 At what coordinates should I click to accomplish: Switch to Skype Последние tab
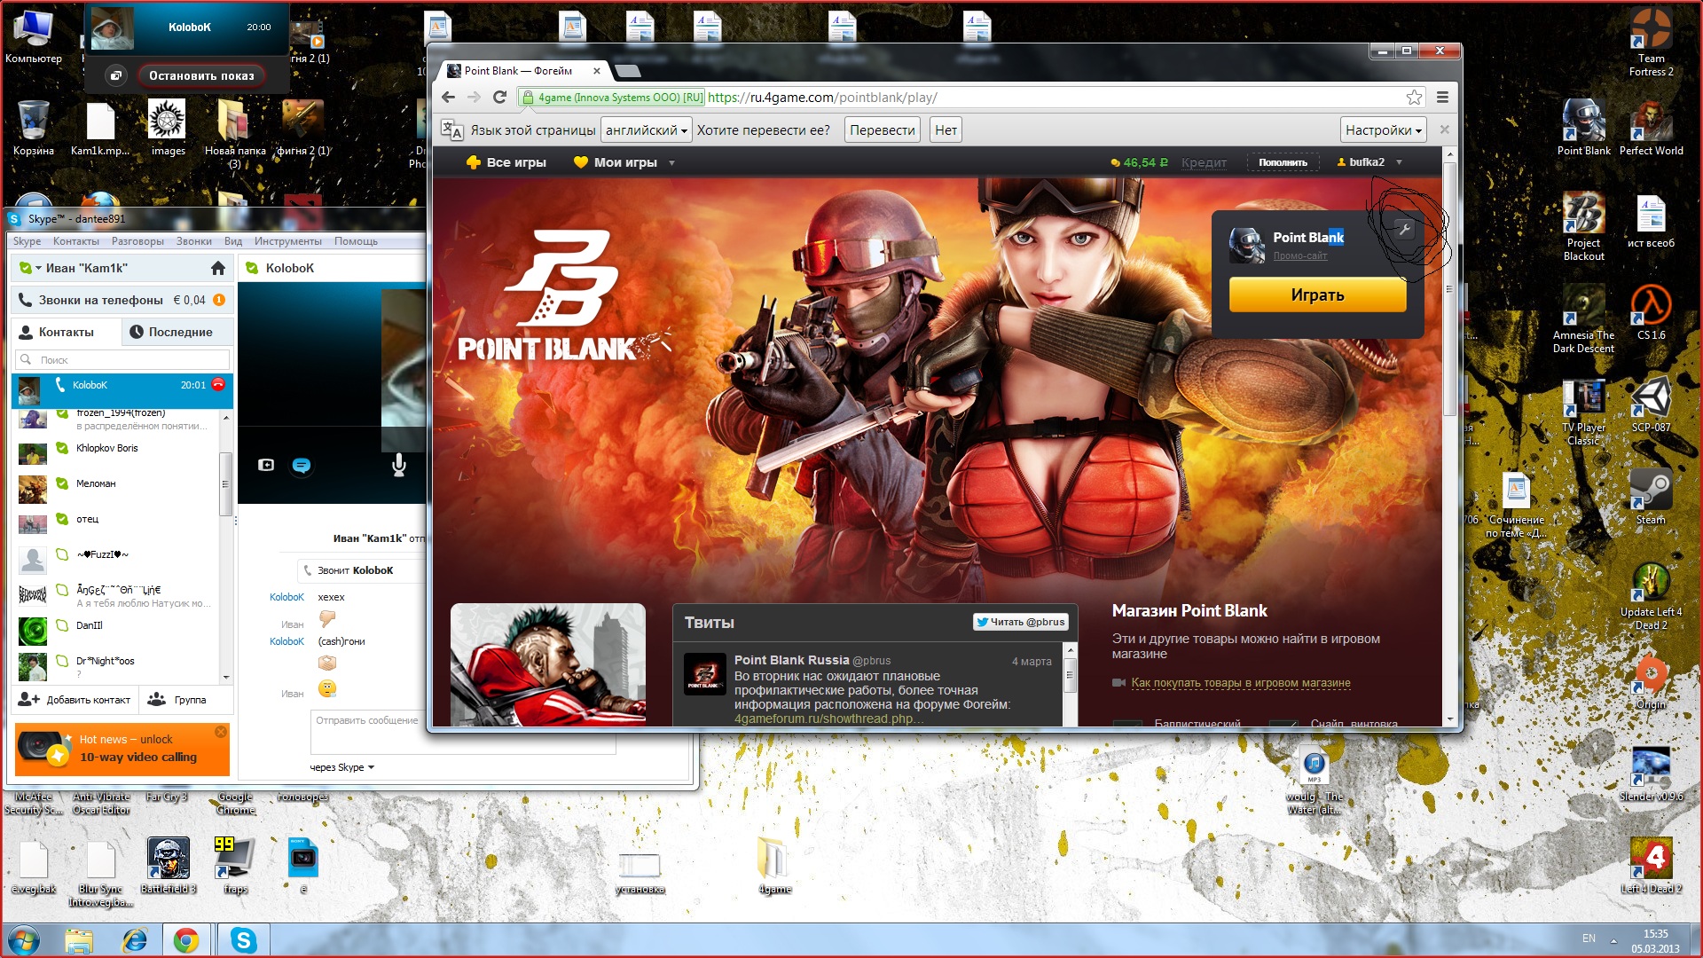click(177, 332)
